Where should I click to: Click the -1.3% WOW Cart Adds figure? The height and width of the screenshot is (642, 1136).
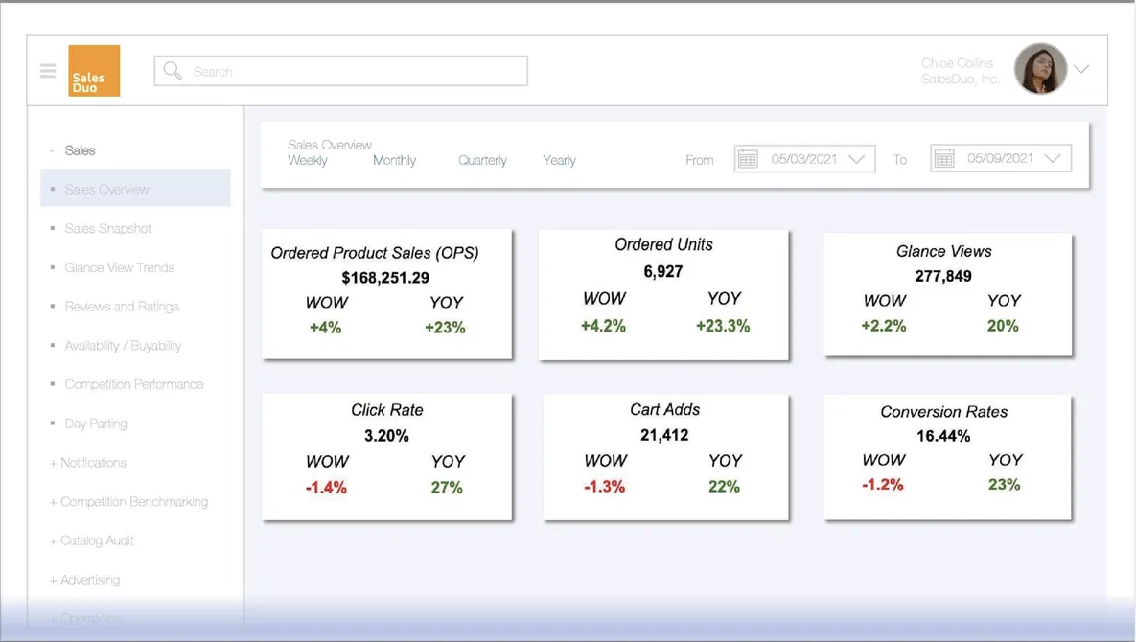pos(604,487)
